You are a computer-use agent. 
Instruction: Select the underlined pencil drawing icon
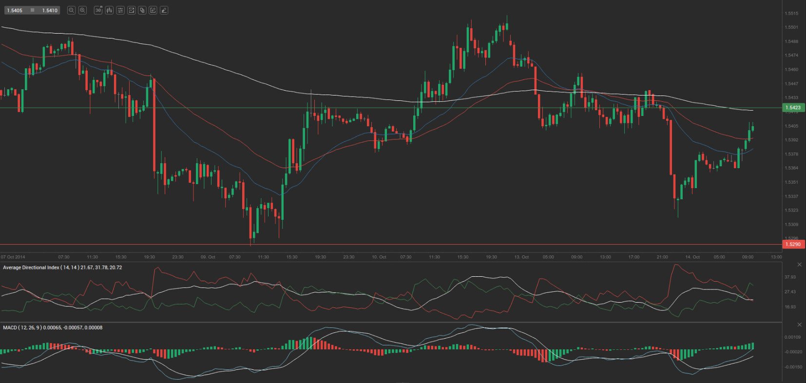(x=164, y=10)
